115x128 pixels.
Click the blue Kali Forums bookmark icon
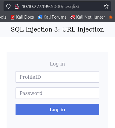[x=40, y=17]
